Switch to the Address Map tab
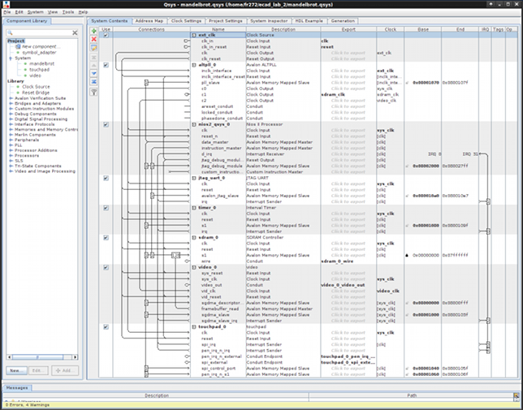523x410 pixels. coord(149,20)
